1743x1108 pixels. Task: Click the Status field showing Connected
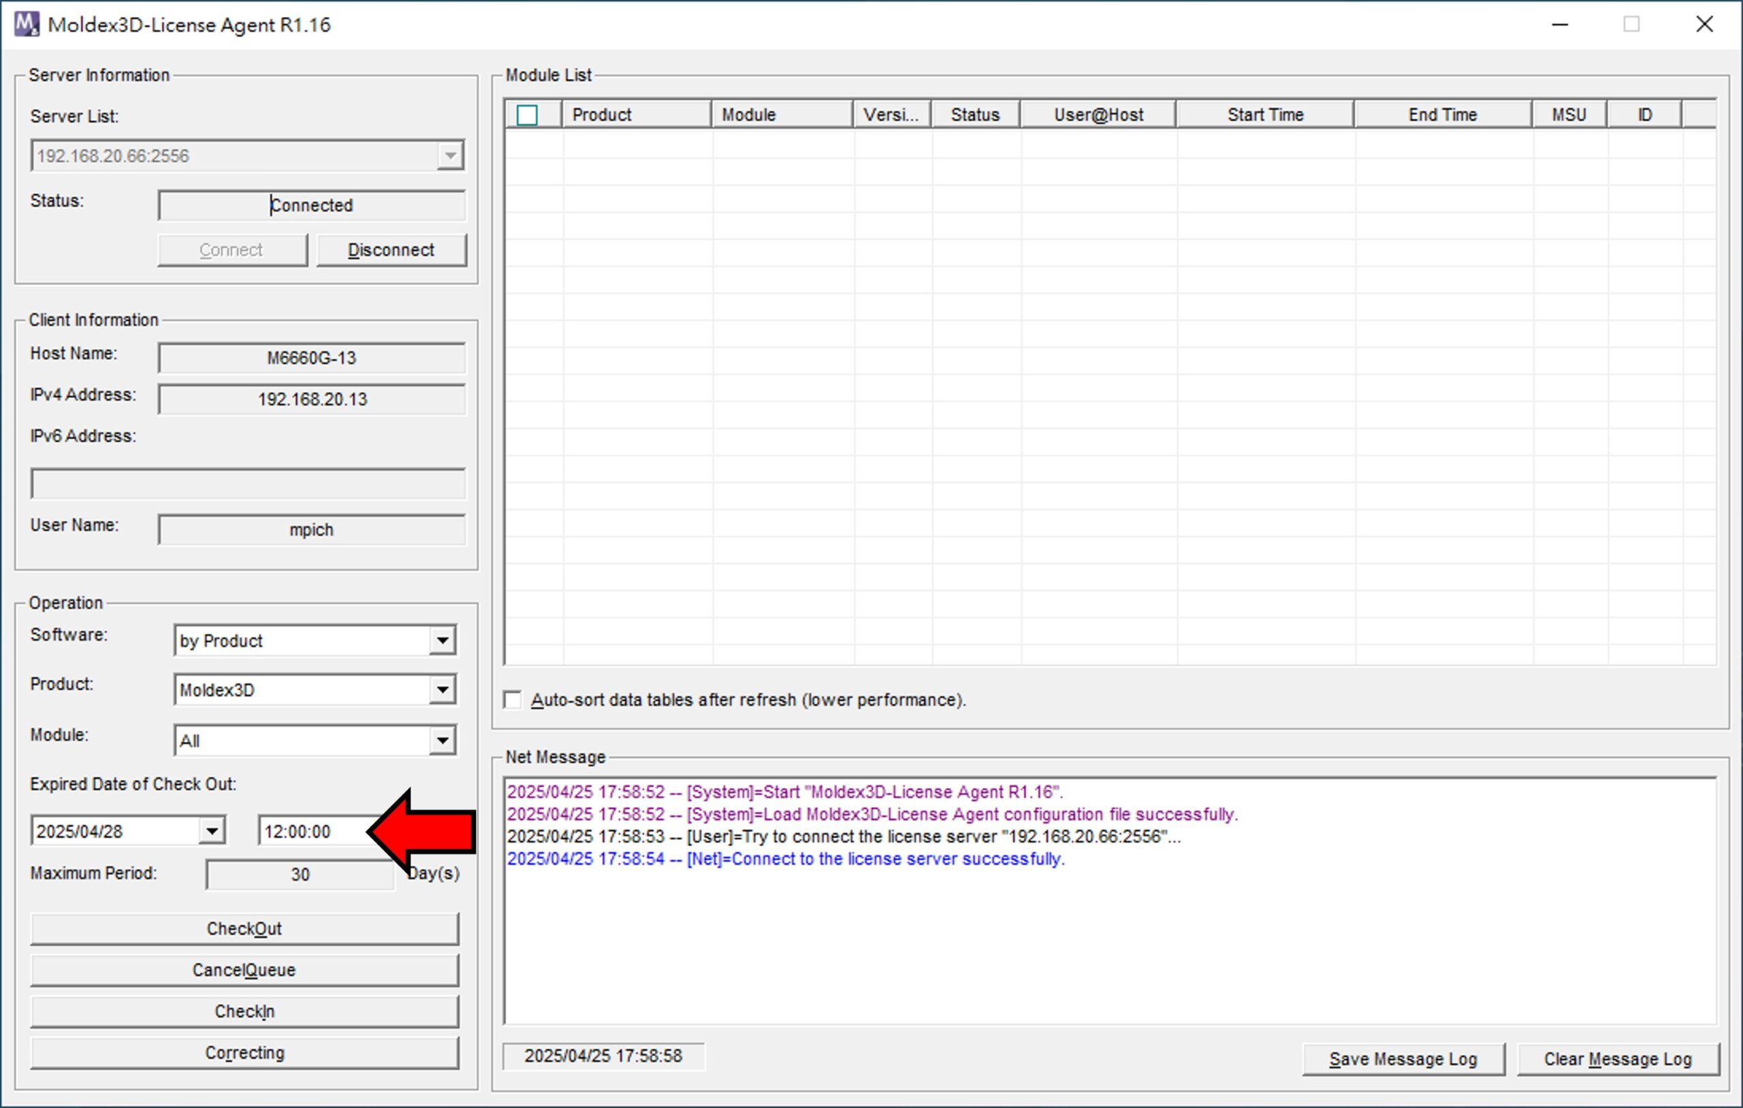pos(312,206)
